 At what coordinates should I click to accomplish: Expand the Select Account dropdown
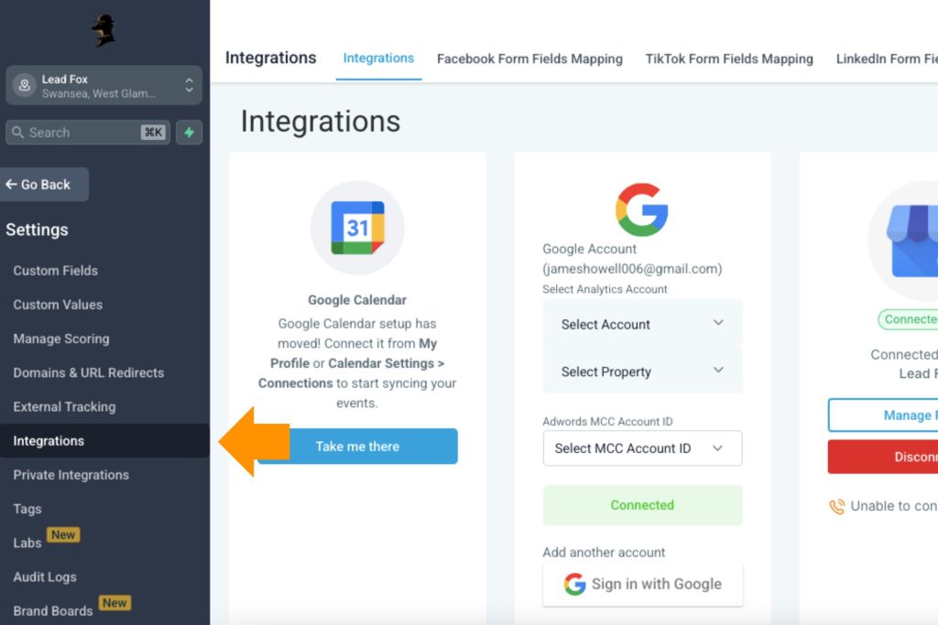(642, 324)
